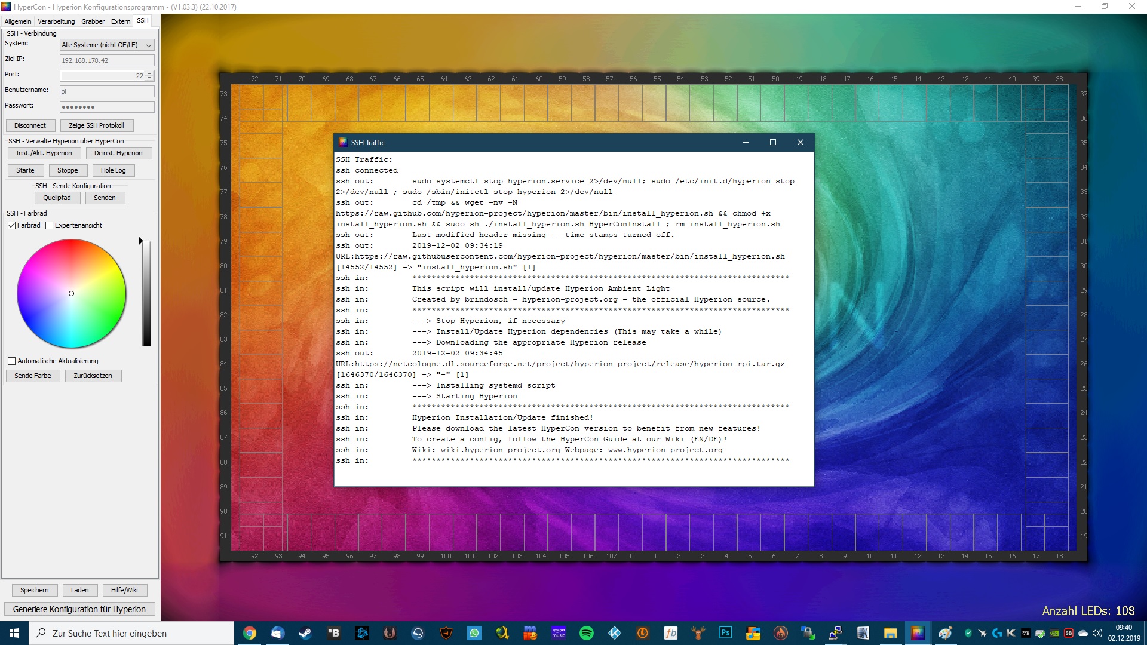
Task: Enable Automatische Aktualisierung checkbox
Action: click(x=11, y=361)
